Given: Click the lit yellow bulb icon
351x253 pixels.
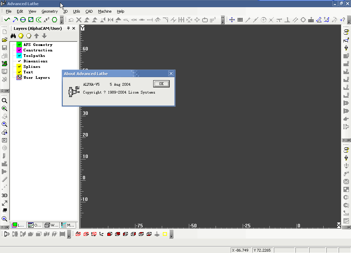Looking at the screenshot, I should pyautogui.click(x=21, y=36).
